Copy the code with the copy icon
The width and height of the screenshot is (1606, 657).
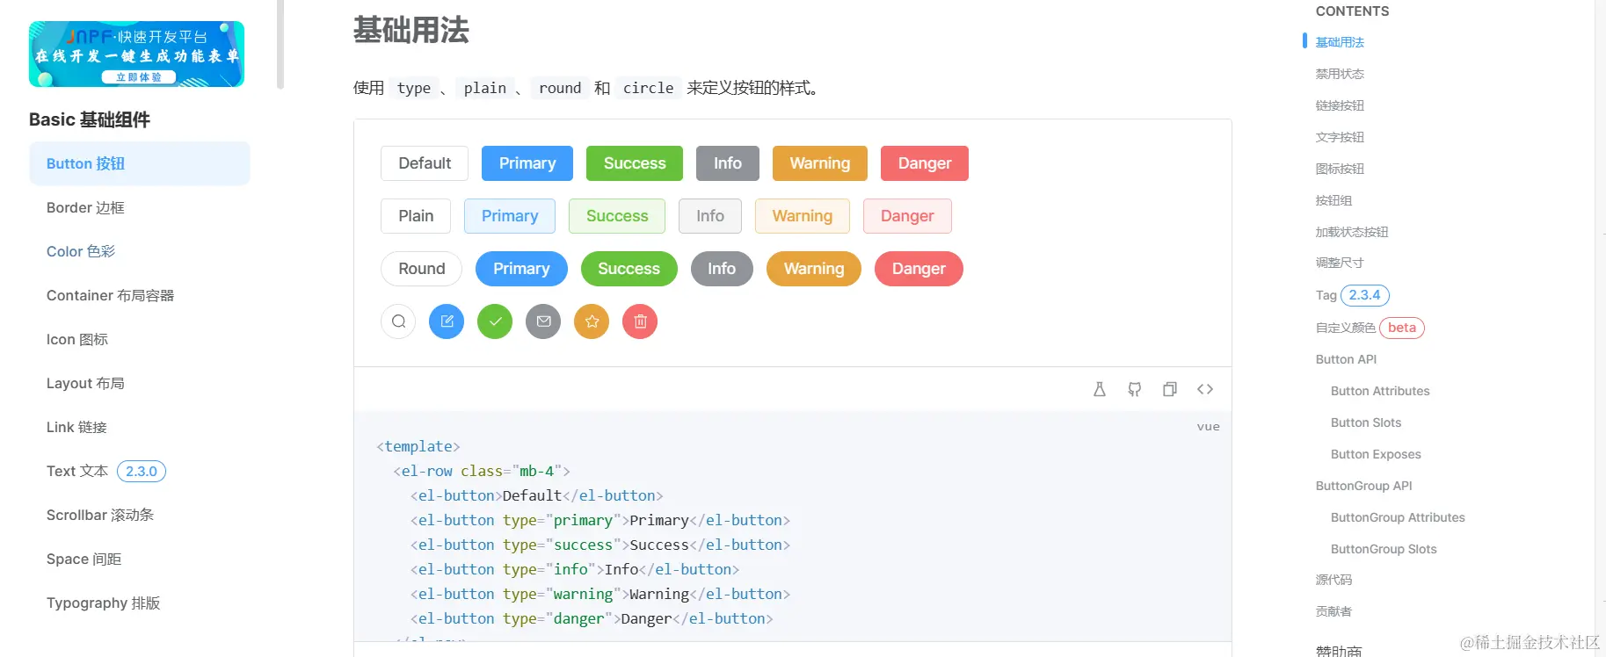1169,389
